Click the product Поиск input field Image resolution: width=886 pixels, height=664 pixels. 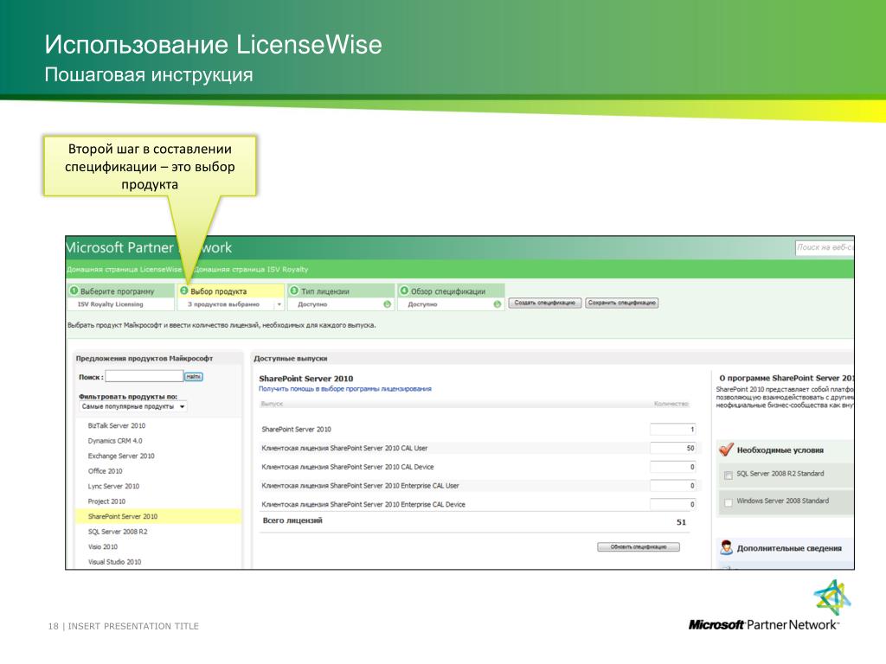[144, 376]
